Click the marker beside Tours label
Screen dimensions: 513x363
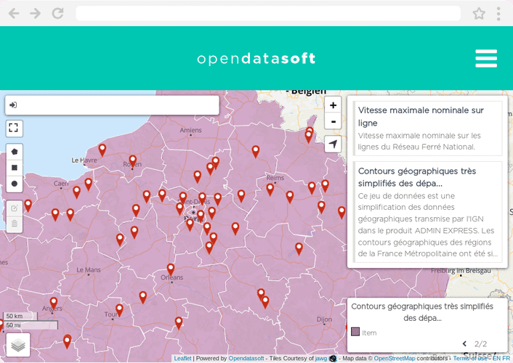120,310
